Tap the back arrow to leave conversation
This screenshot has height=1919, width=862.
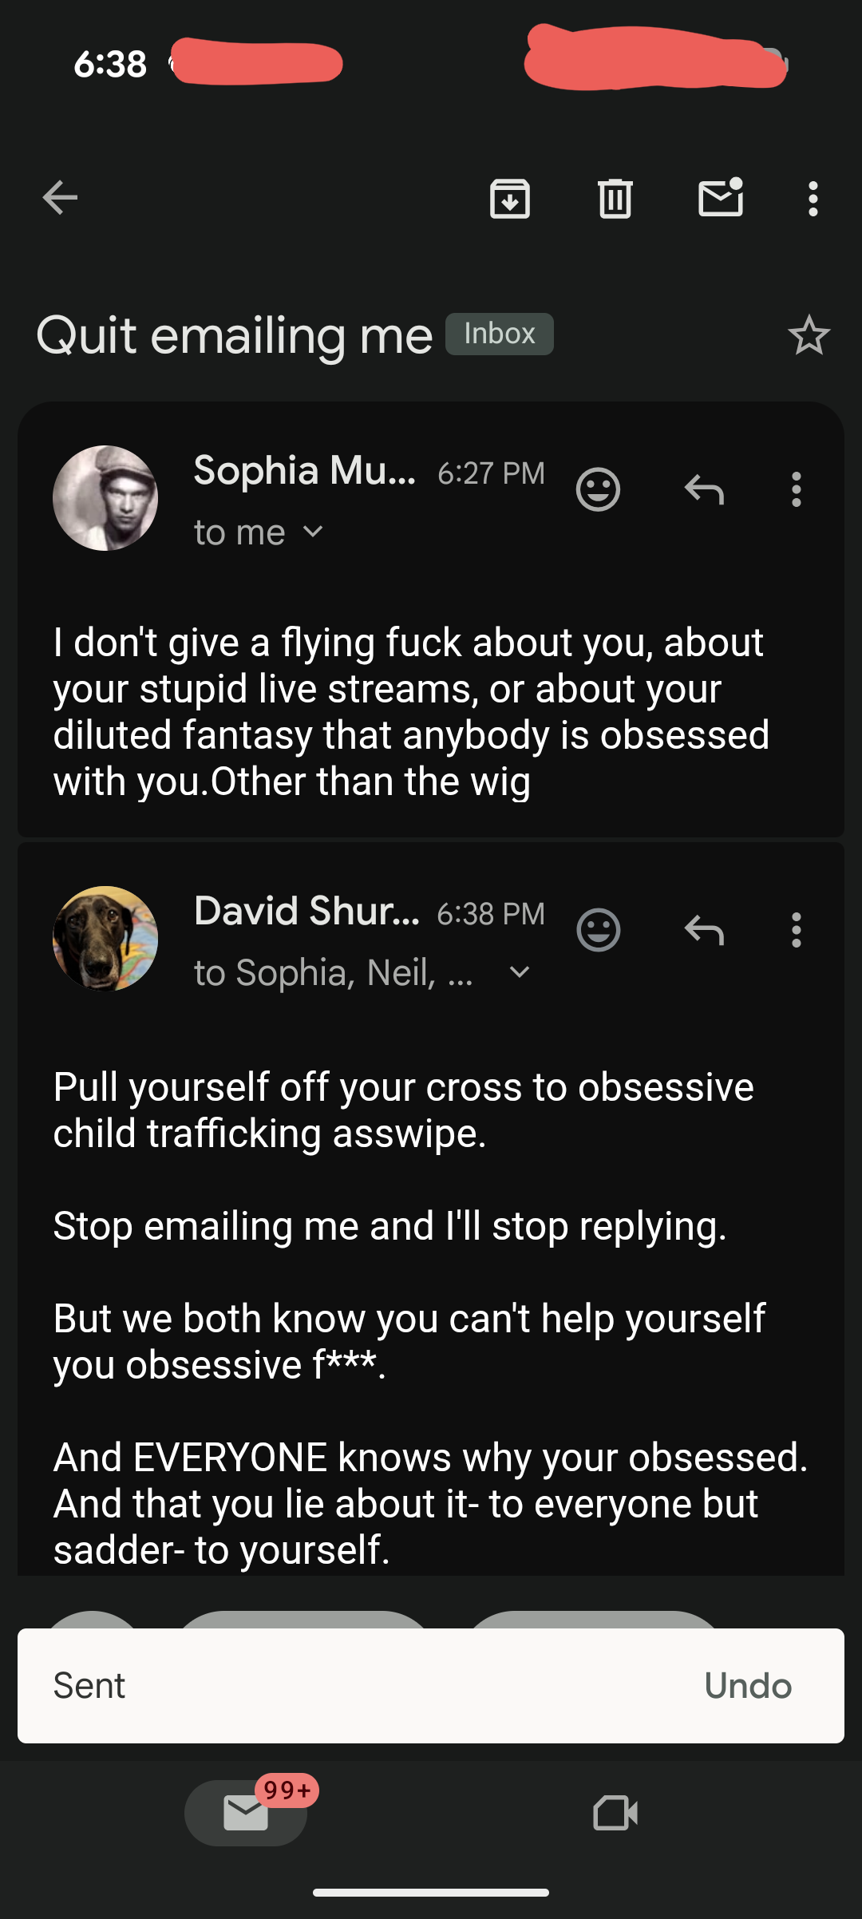tap(61, 198)
